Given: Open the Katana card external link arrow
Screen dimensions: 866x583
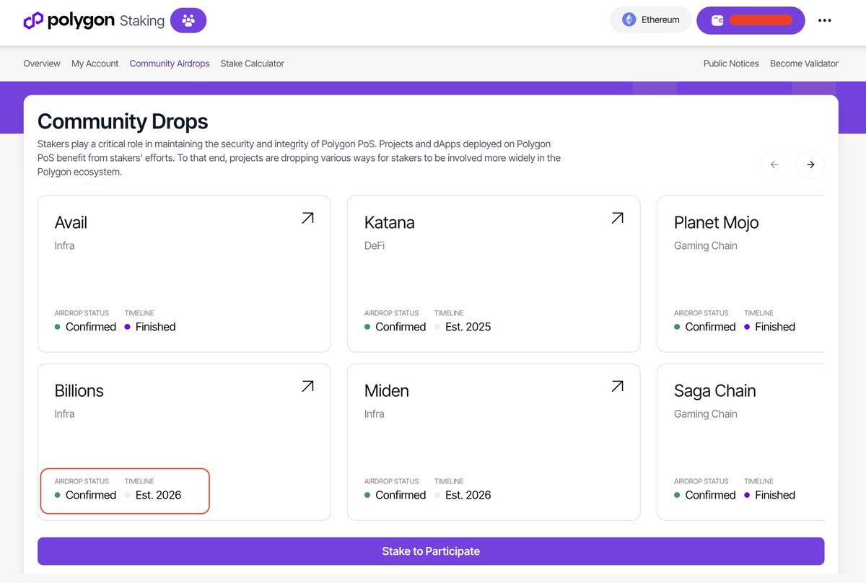Looking at the screenshot, I should point(617,218).
